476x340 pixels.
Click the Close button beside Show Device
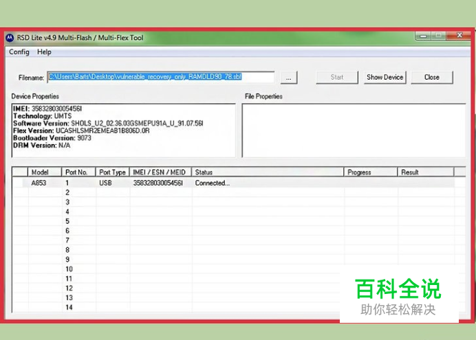coord(432,77)
